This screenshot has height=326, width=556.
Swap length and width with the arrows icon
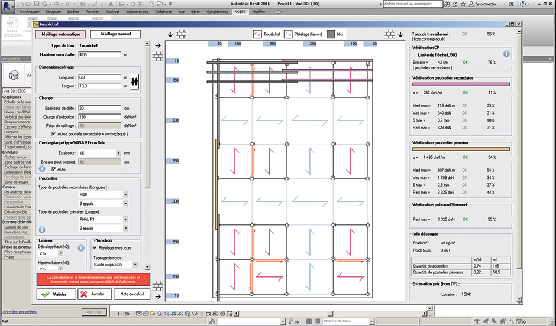tap(134, 81)
